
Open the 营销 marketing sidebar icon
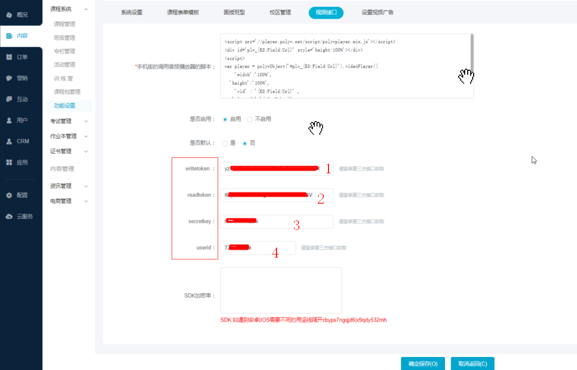[x=9, y=78]
